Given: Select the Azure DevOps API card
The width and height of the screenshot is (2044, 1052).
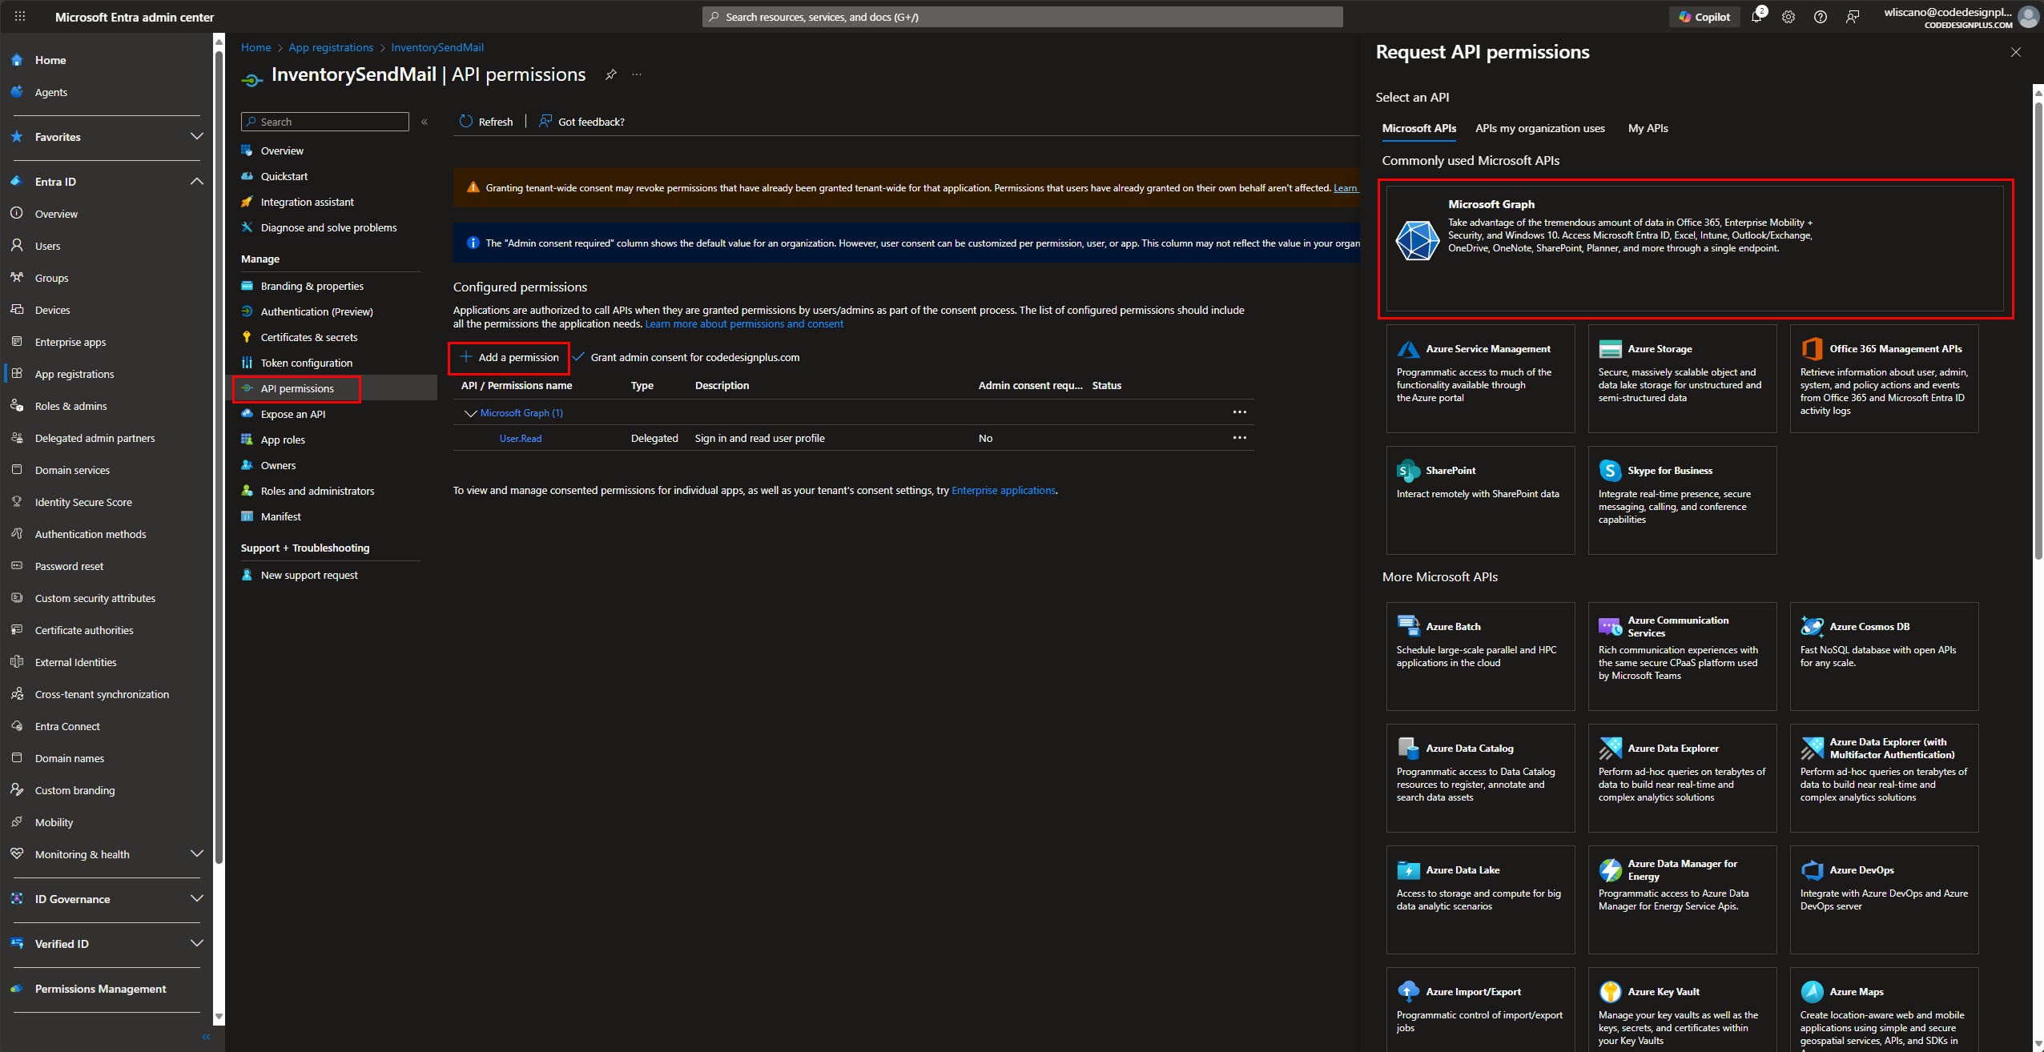Looking at the screenshot, I should [x=1884, y=899].
